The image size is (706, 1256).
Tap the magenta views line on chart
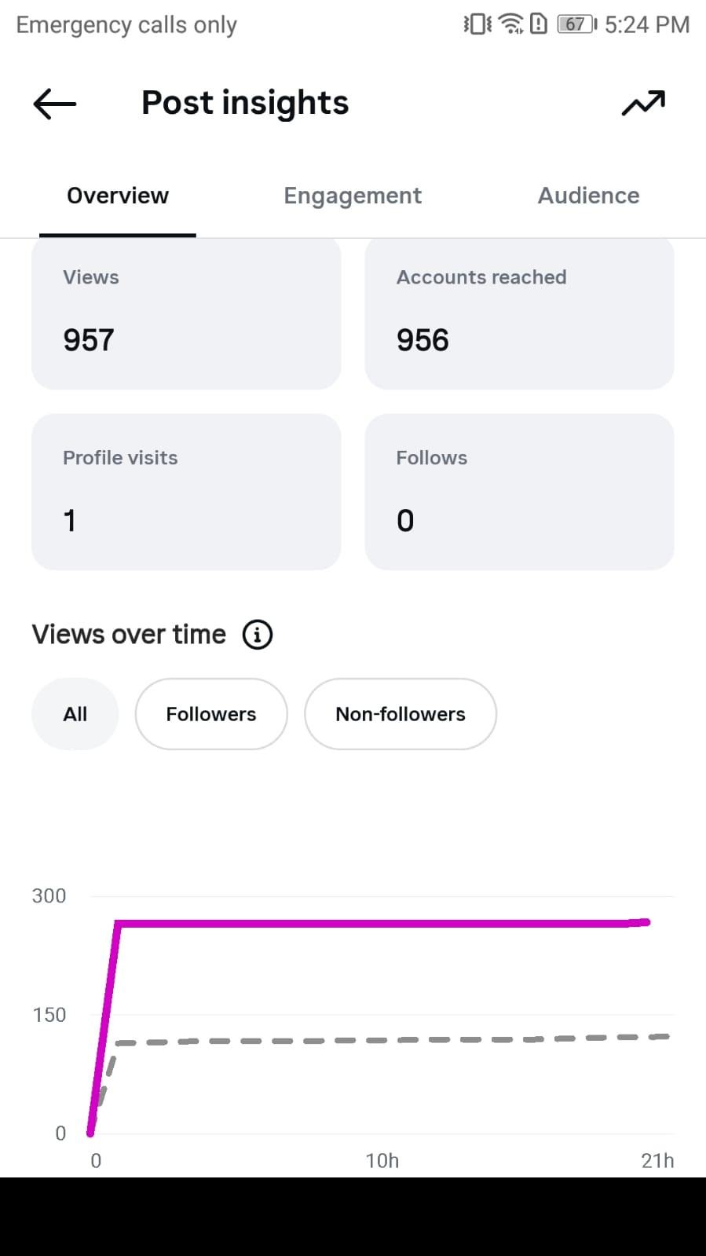click(x=377, y=924)
